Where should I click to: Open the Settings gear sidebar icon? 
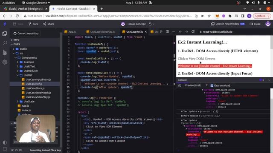tap(5, 62)
